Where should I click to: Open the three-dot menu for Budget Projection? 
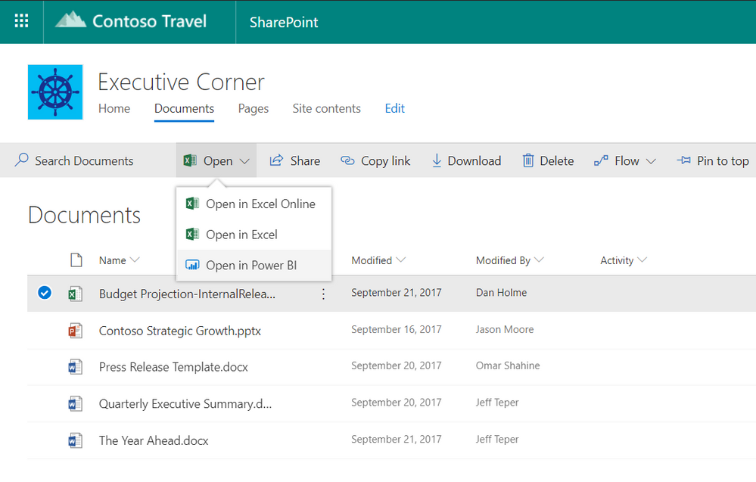coord(324,294)
